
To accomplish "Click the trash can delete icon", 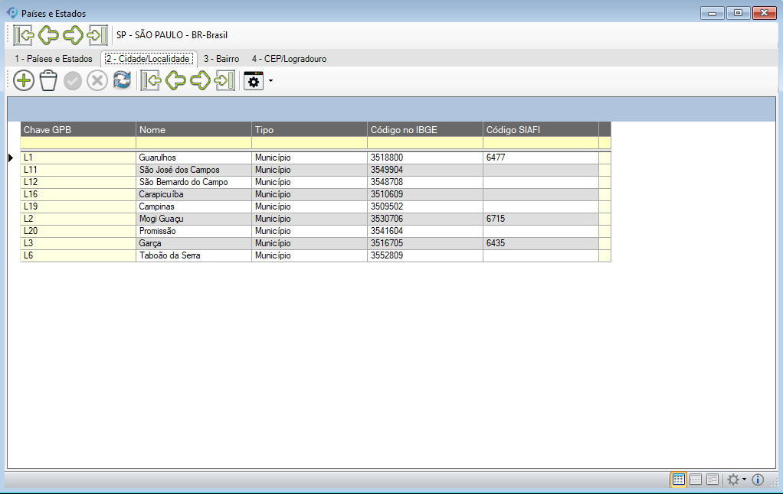I will [48, 80].
